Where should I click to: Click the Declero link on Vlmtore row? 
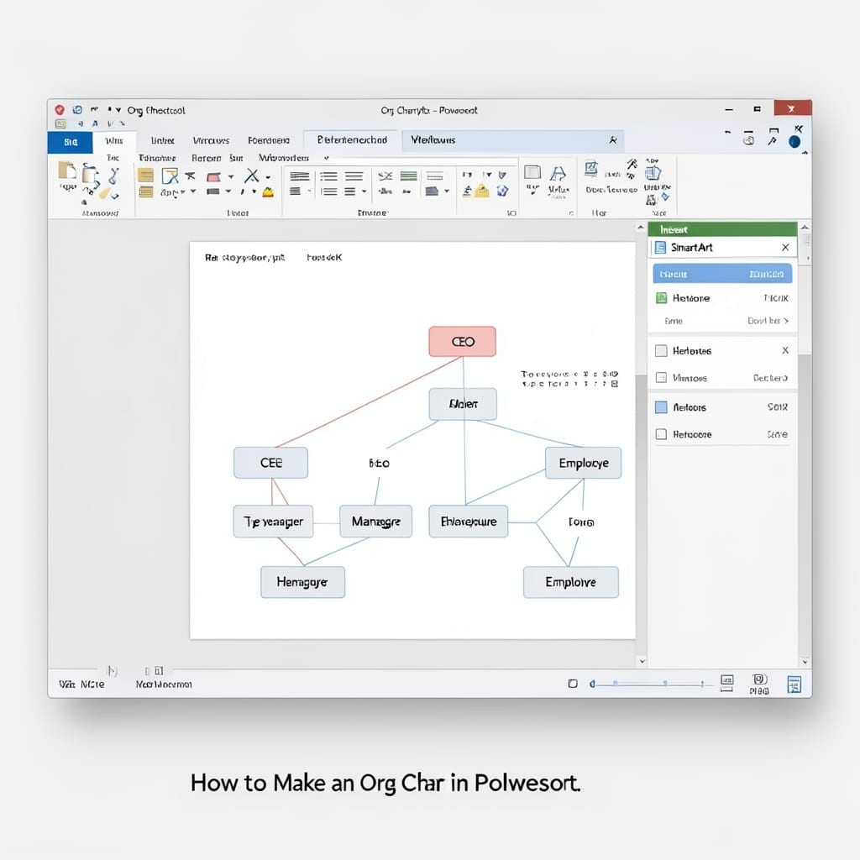(770, 378)
